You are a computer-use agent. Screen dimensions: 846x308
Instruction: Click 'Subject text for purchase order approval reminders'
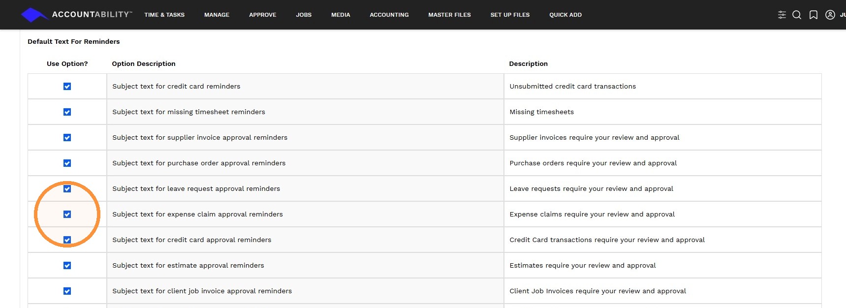tap(199, 163)
